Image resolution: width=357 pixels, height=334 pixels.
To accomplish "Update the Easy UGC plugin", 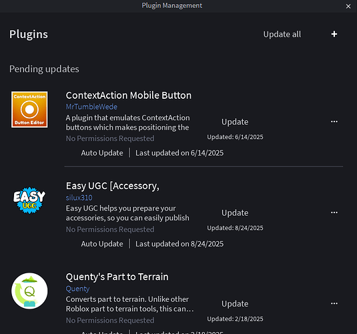I will click(x=235, y=213).
